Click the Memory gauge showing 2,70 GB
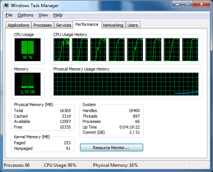This screenshot has height=172, width=213. click(28, 84)
